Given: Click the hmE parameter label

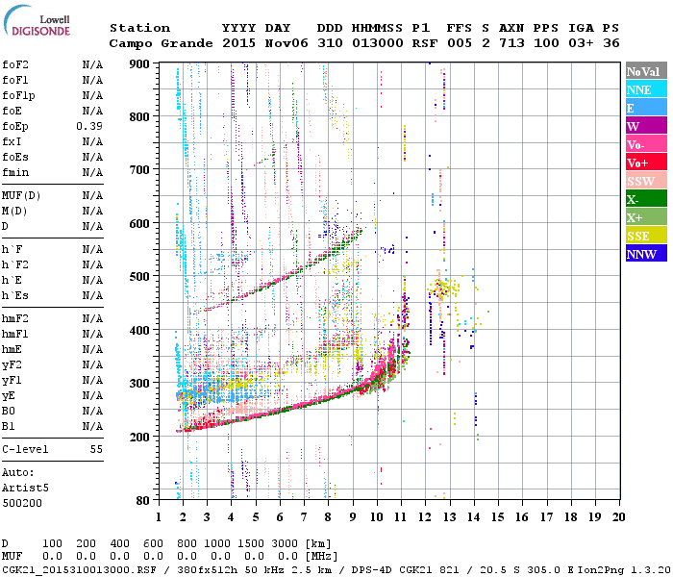Looking at the screenshot, I should [x=12, y=349].
